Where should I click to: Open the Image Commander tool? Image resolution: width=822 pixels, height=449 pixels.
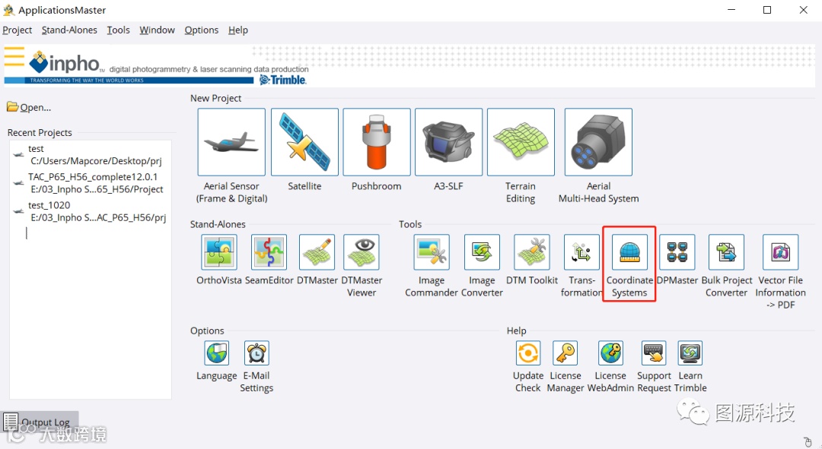coord(432,252)
